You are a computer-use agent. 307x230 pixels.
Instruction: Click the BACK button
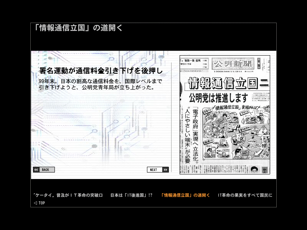click(44, 169)
